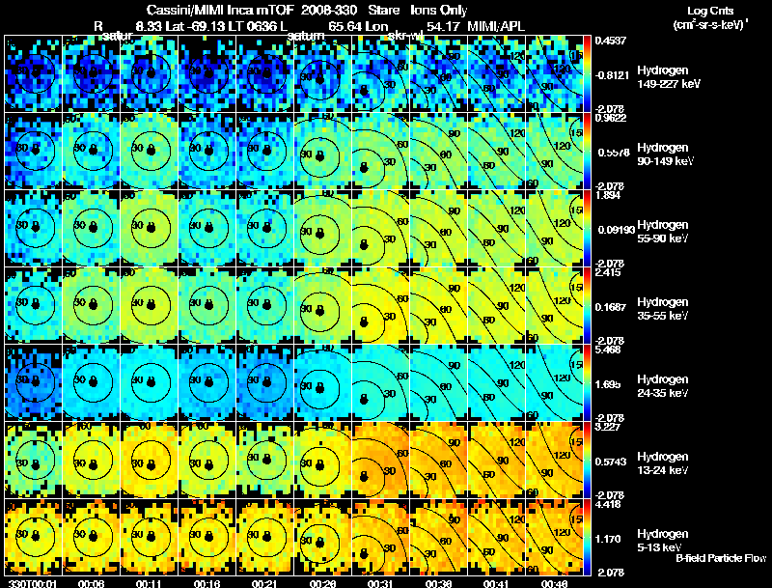Click the 'Hydrogen 90-149 keV' row label

665,154
